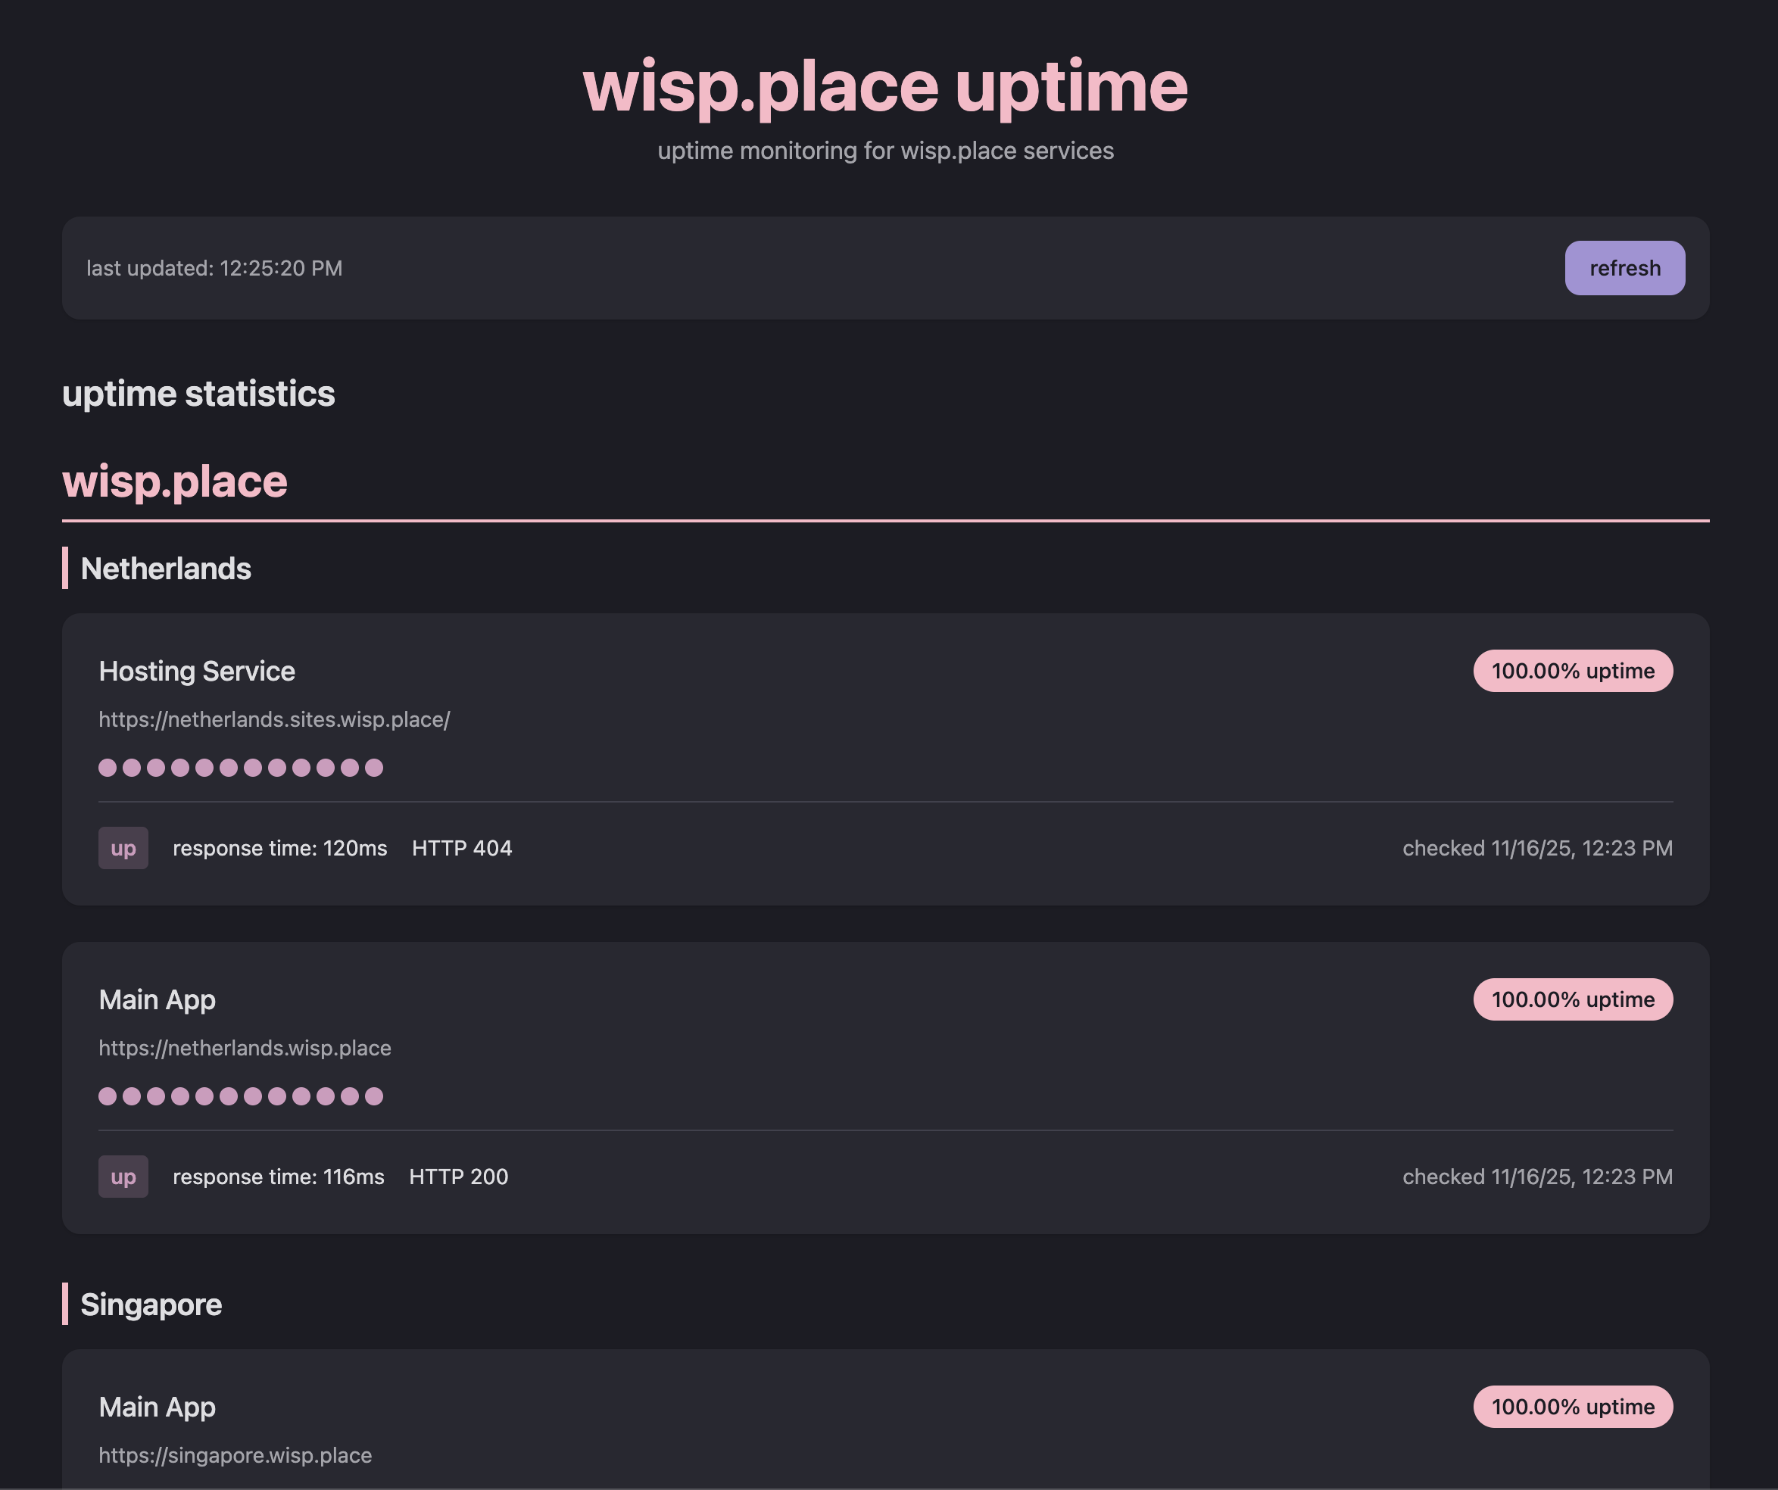The height and width of the screenshot is (1490, 1778).
Task: Click the last status dot under Main App Netherlands
Action: point(375,1096)
